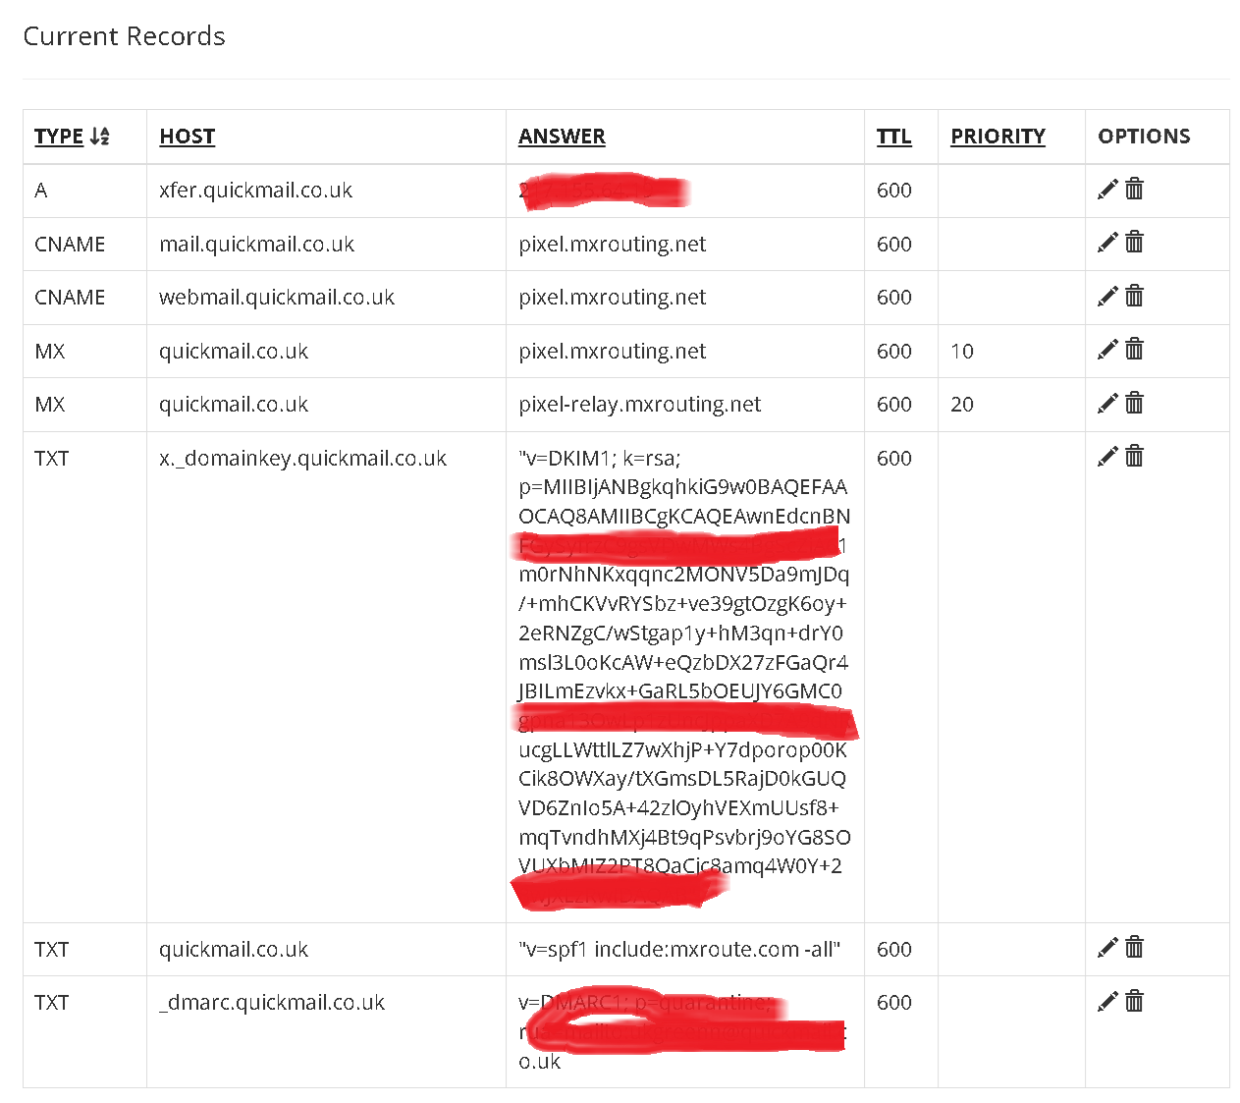Select the pixel-relay.mxrouting.net answer text
The height and width of the screenshot is (1103, 1240).
coord(639,405)
